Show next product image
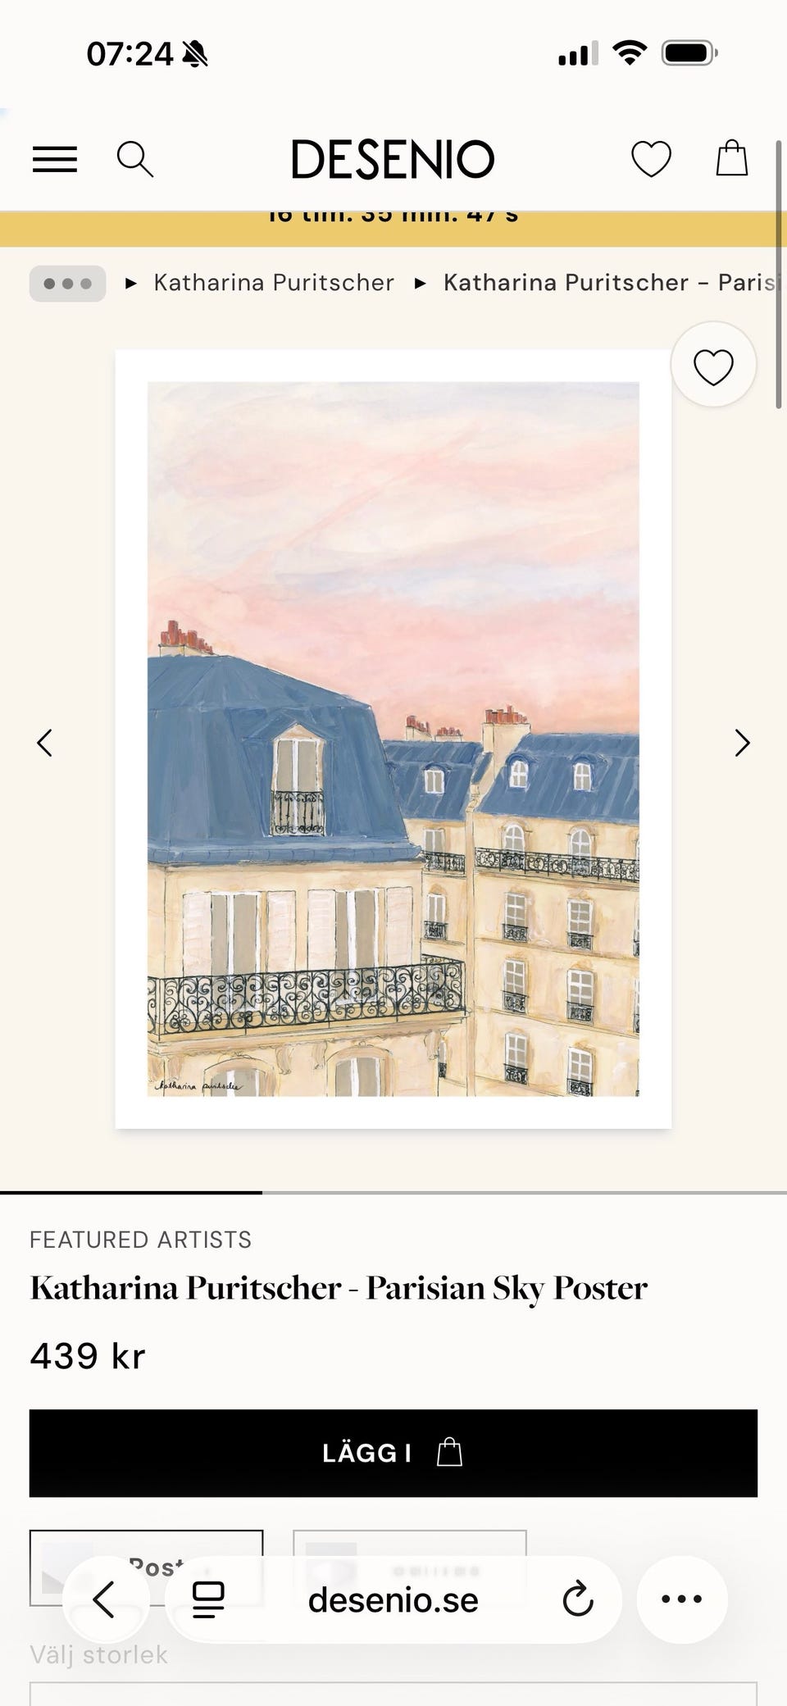The width and height of the screenshot is (787, 1706). click(742, 743)
